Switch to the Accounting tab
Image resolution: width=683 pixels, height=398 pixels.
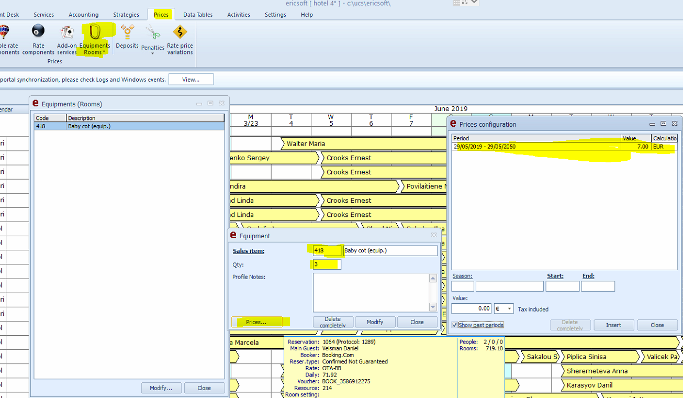tap(84, 15)
